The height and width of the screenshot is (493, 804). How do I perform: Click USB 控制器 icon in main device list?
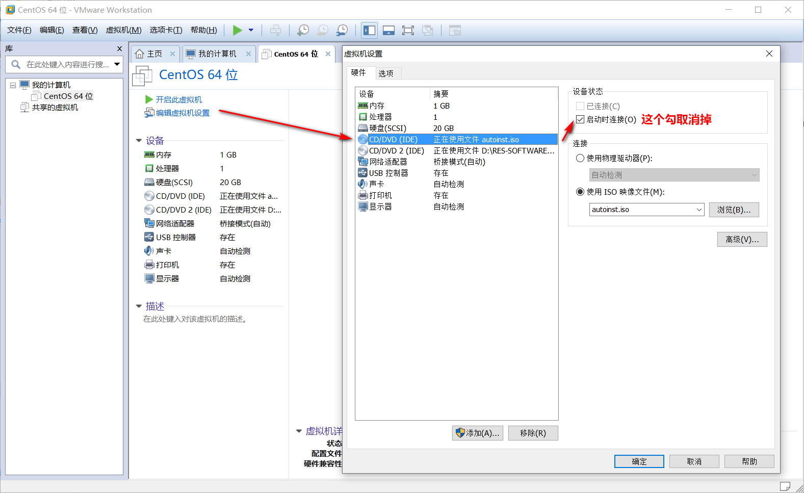click(x=149, y=237)
